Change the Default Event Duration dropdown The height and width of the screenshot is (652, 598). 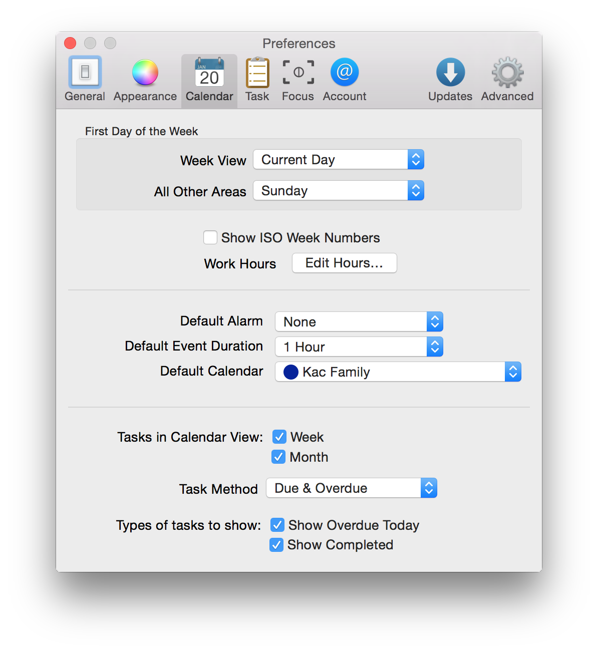(x=359, y=347)
